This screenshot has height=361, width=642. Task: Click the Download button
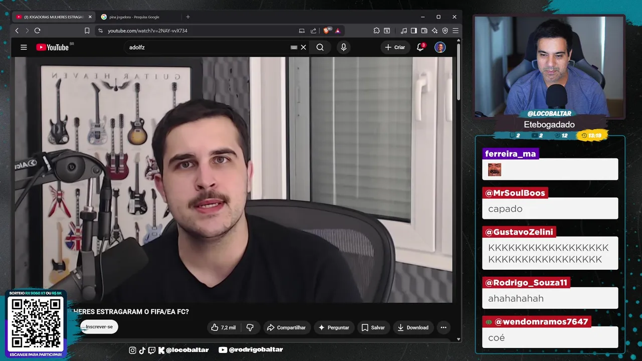413,327
